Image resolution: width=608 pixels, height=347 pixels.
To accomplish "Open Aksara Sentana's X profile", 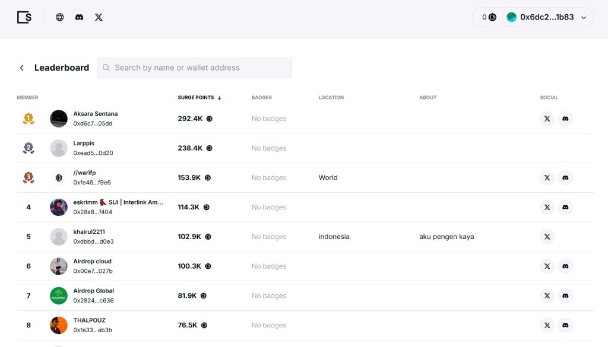I will (547, 119).
